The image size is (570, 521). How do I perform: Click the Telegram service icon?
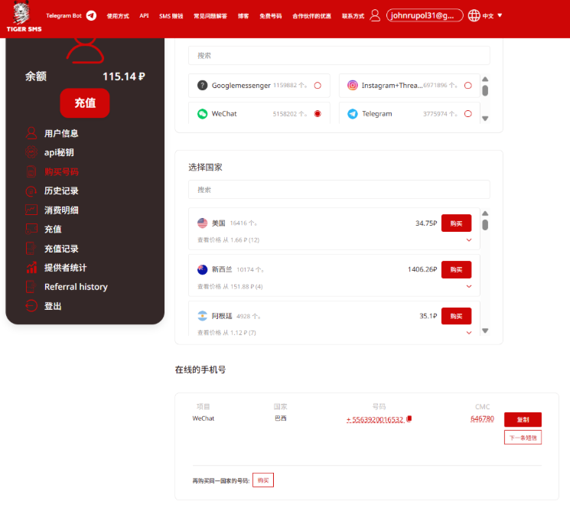point(352,114)
